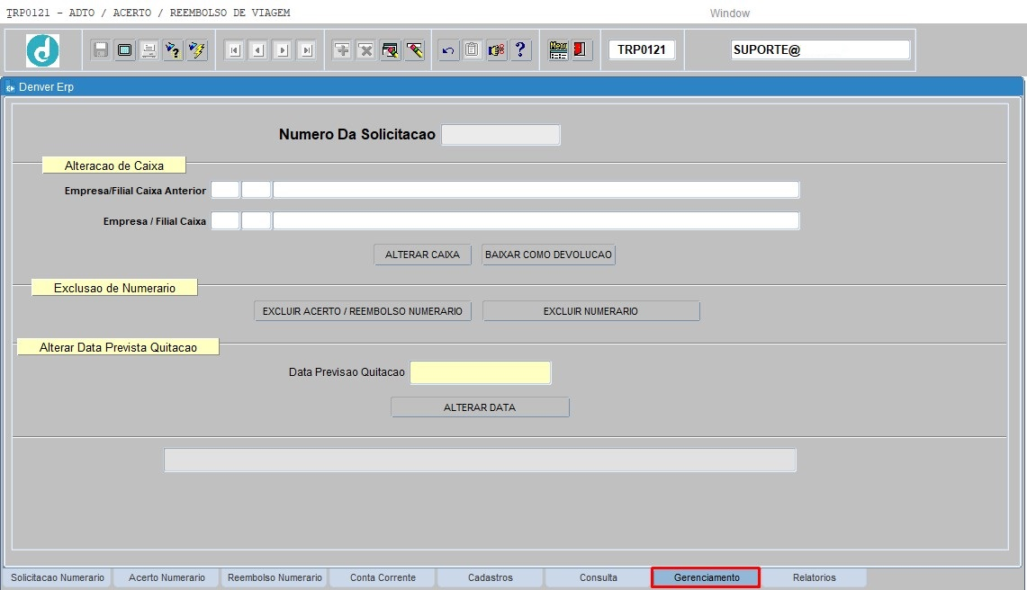Screen dimensions: 1027x590
Task: Click the red exit door icon
Action: pyautogui.click(x=581, y=50)
